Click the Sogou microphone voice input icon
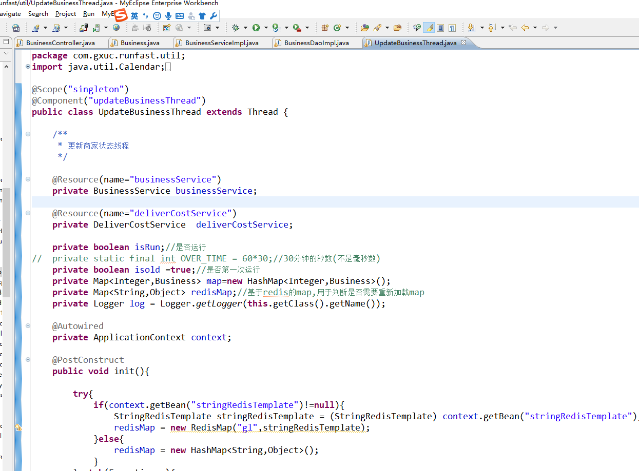This screenshot has height=471, width=639. pyautogui.click(x=168, y=16)
